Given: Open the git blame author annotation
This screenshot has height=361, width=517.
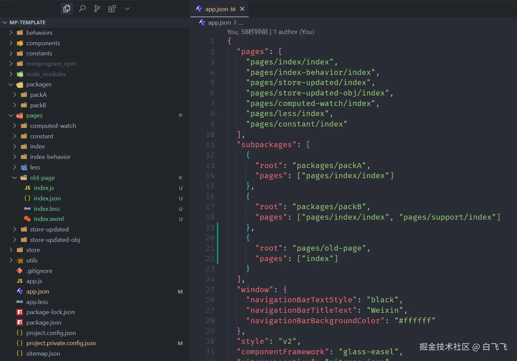Looking at the screenshot, I should click(x=270, y=32).
